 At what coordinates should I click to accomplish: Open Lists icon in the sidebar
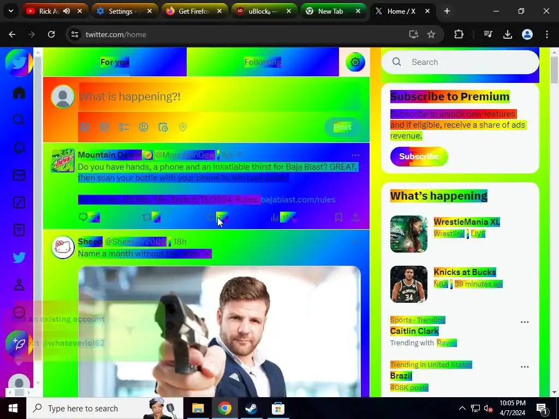19,230
